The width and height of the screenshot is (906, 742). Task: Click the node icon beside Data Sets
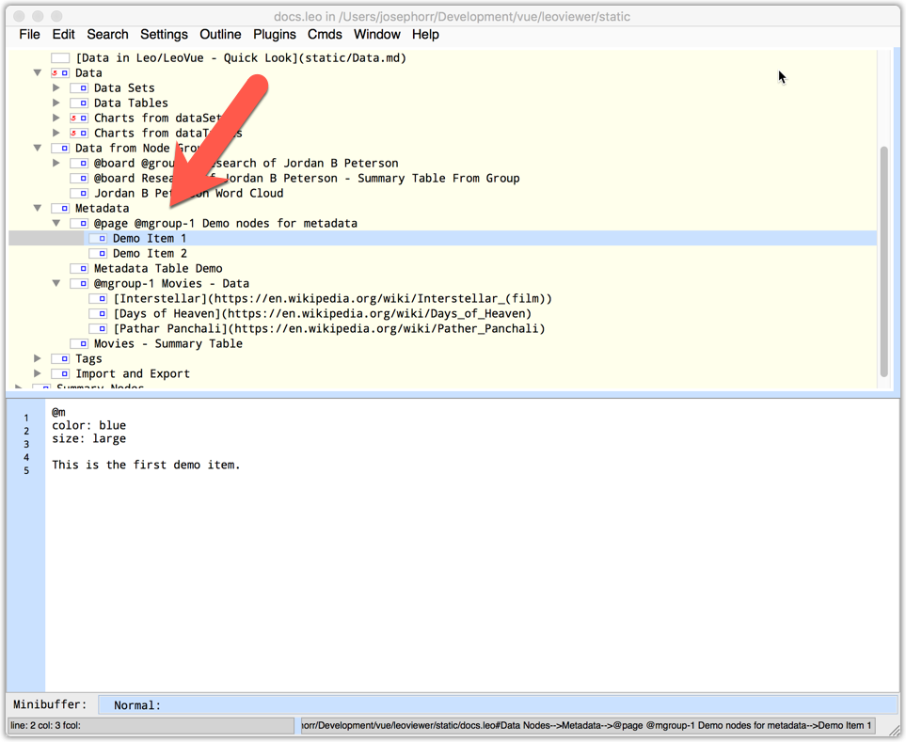coord(79,87)
